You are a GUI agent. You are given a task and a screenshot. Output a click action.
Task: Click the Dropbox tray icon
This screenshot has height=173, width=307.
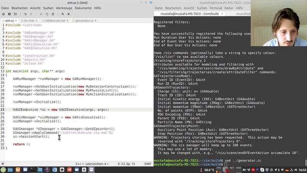click(x=248, y=170)
